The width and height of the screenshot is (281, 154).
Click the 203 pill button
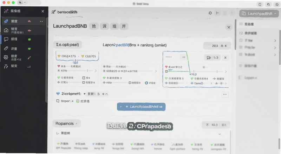217,46
